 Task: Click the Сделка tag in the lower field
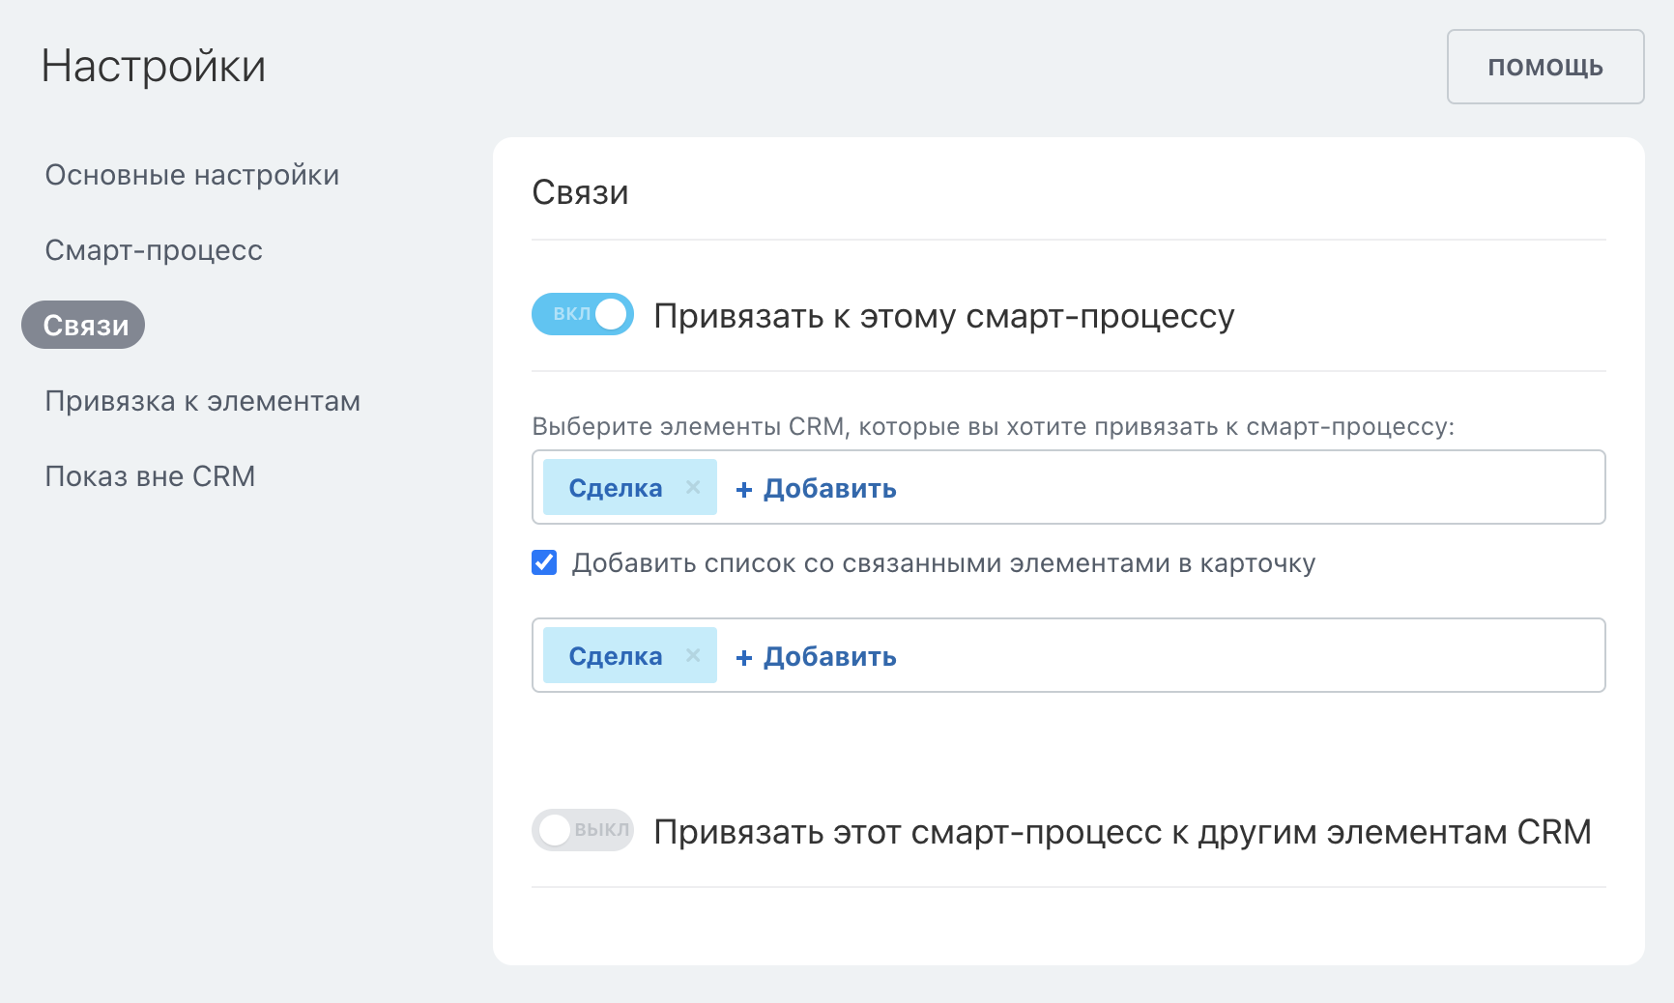[x=615, y=656]
